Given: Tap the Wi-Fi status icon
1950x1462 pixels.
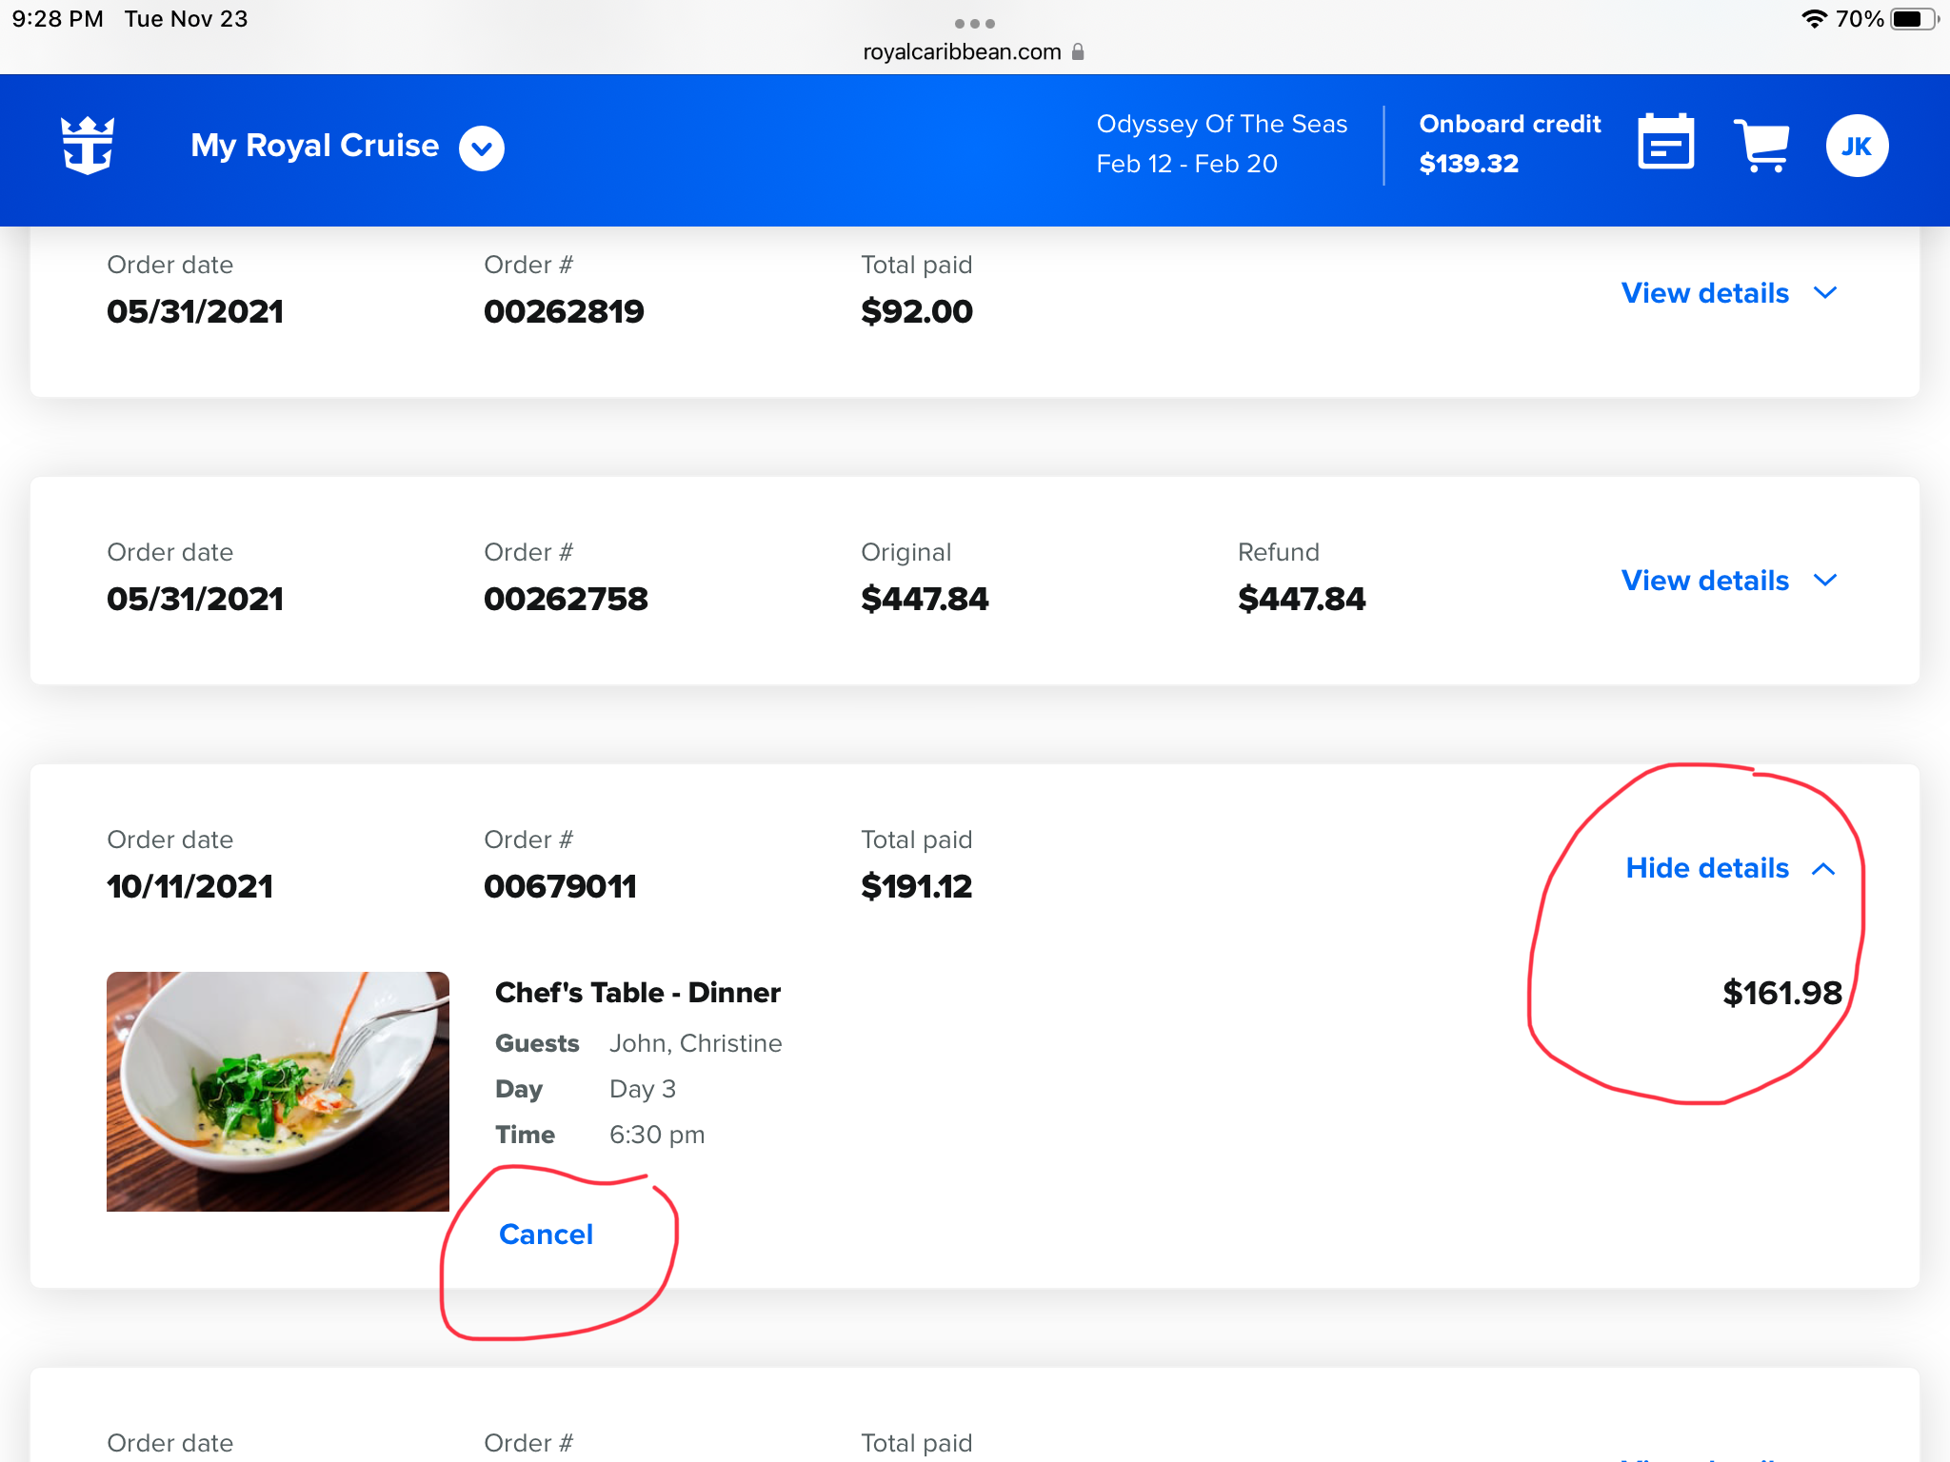Looking at the screenshot, I should [x=1814, y=19].
